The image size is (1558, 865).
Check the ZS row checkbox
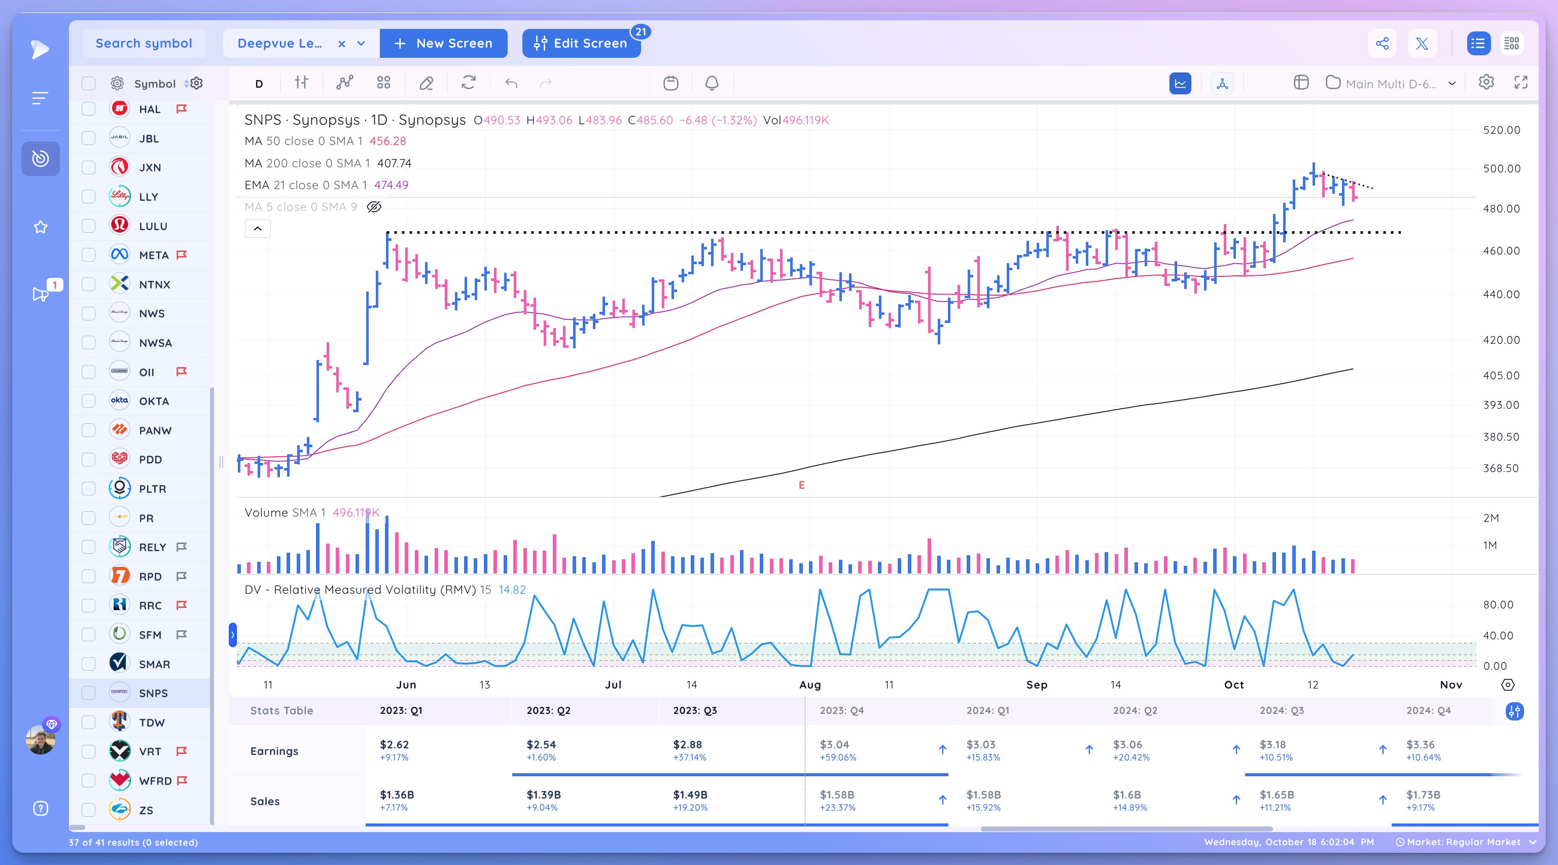click(88, 810)
